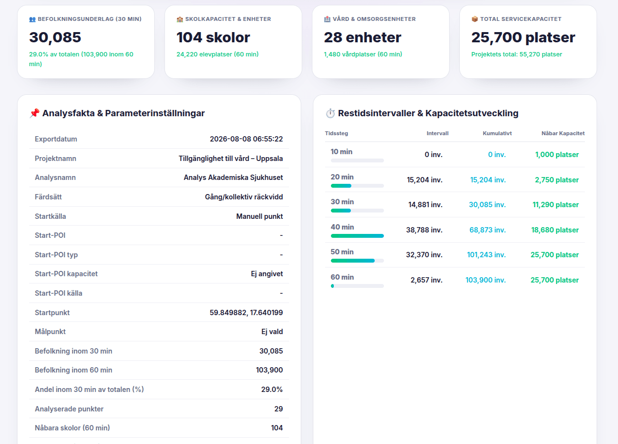Click cumulative value 68,873 inv.
The image size is (618, 444).
click(488, 230)
